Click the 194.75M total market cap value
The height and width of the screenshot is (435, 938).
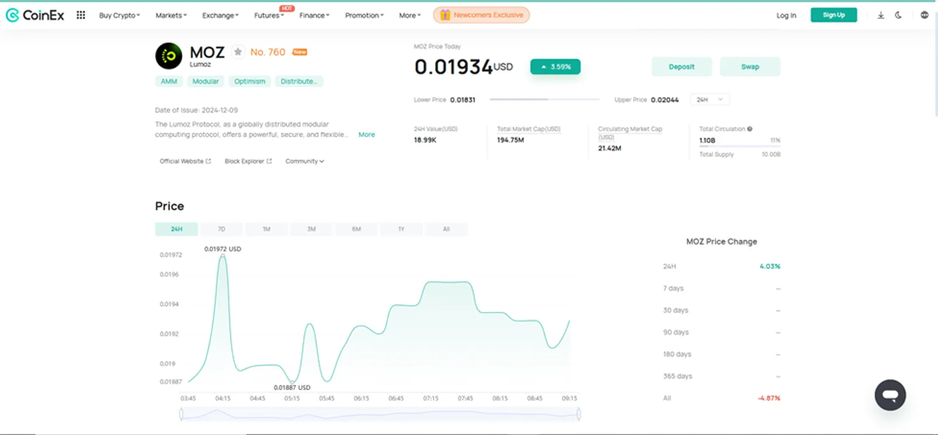click(x=511, y=140)
